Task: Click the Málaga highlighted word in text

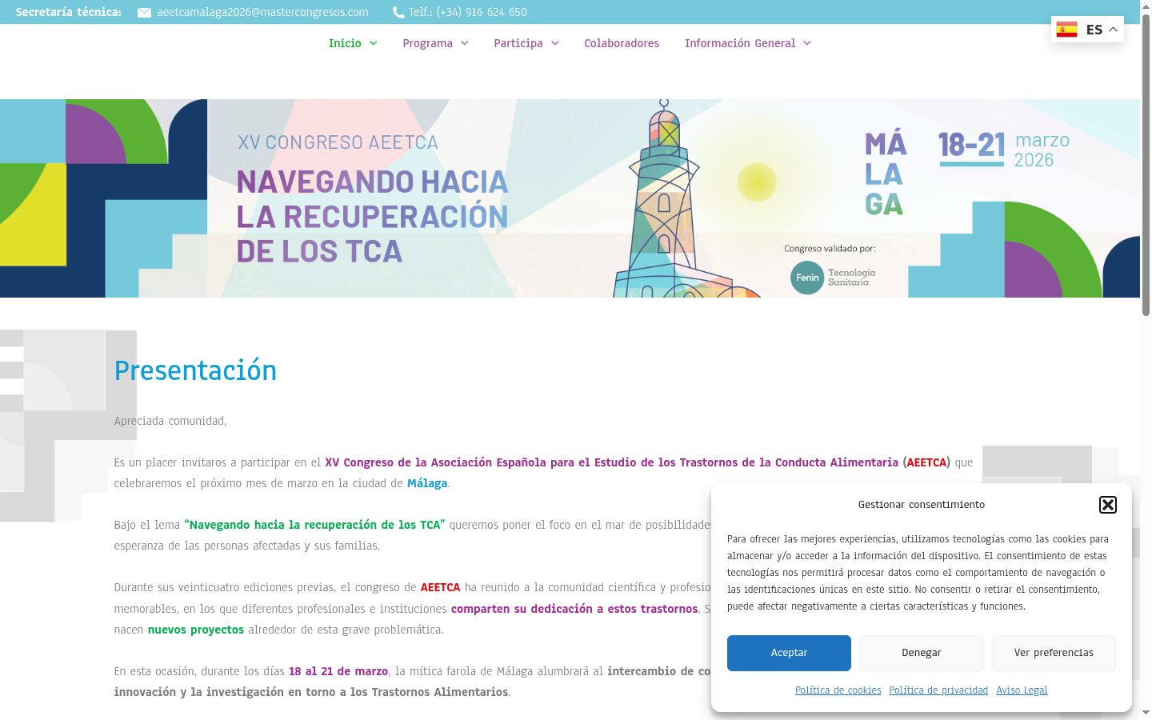Action: [x=427, y=483]
